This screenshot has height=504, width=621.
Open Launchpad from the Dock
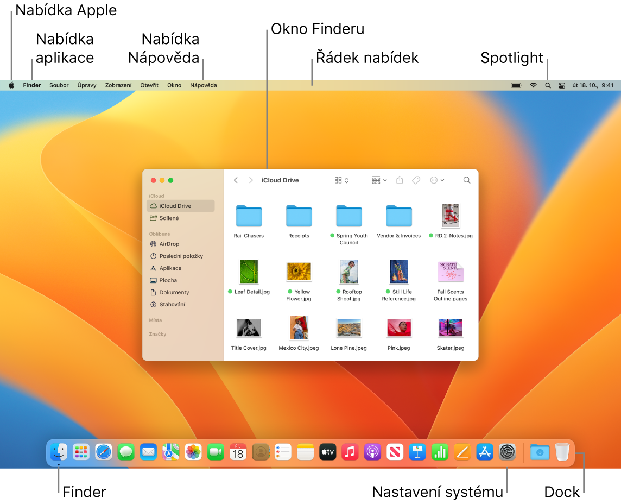(x=80, y=452)
